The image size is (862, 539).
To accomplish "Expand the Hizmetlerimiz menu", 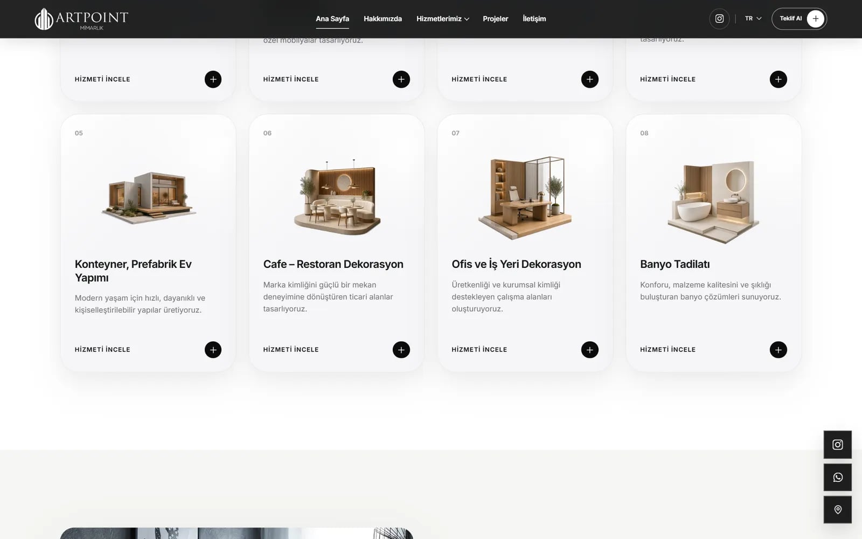I will (x=443, y=19).
